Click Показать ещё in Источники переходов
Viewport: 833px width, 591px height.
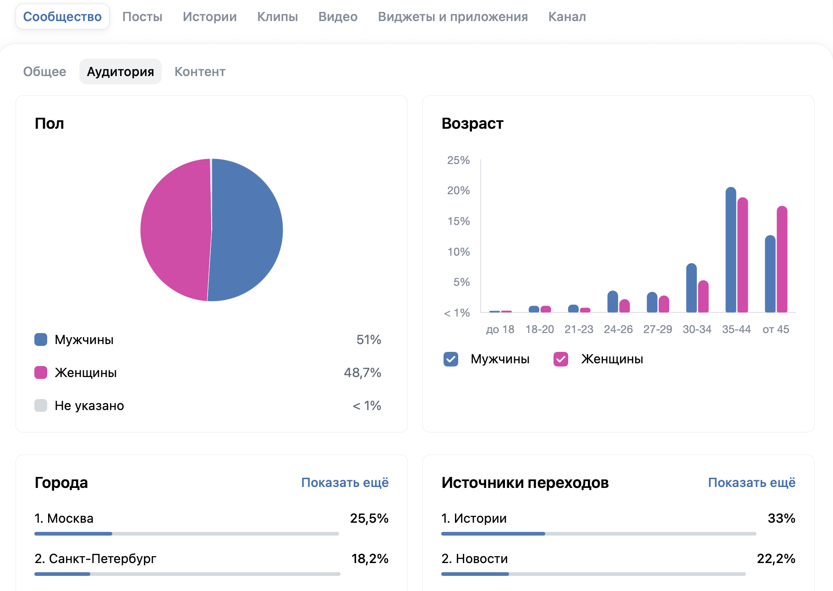(751, 482)
